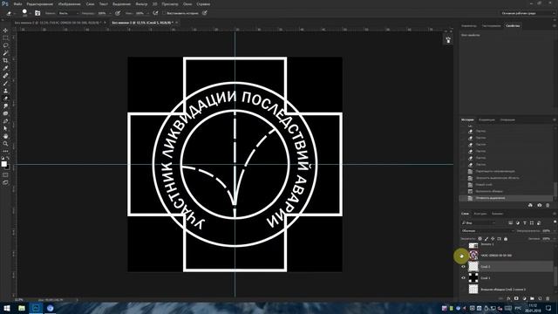Select the Hand tool
558x314 pixels.
(5, 136)
